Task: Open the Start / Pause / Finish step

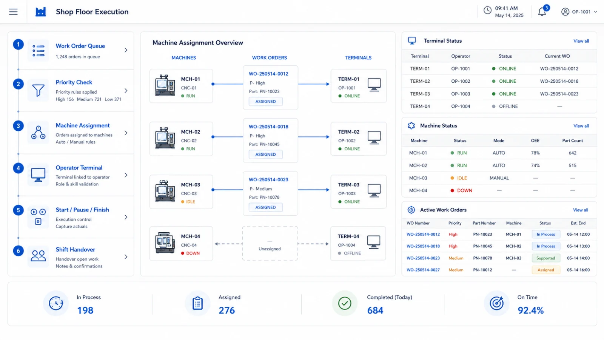Action: (71, 217)
